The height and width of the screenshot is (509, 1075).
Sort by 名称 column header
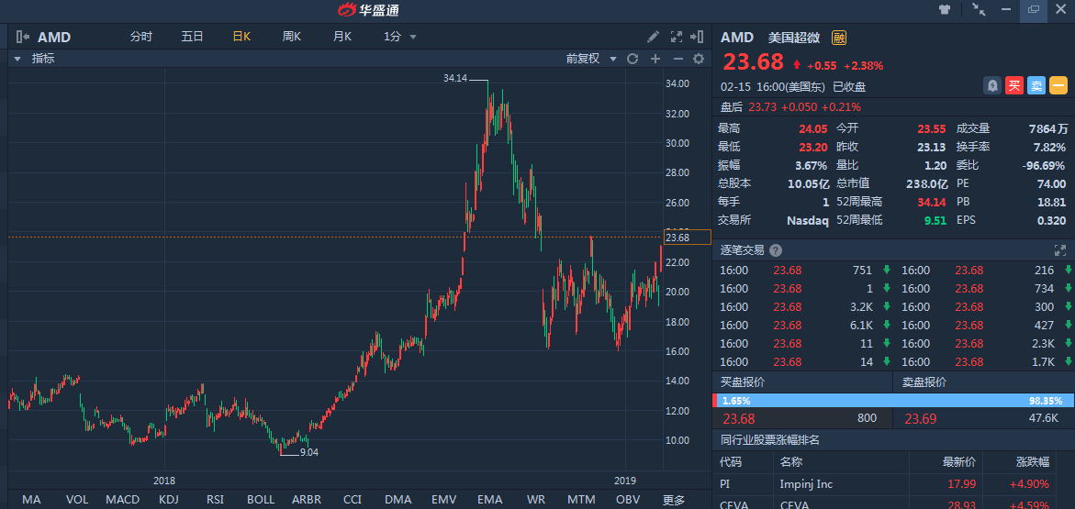[790, 462]
